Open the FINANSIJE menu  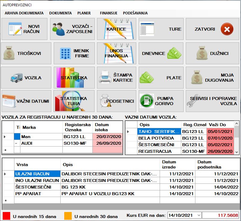pos(108,13)
